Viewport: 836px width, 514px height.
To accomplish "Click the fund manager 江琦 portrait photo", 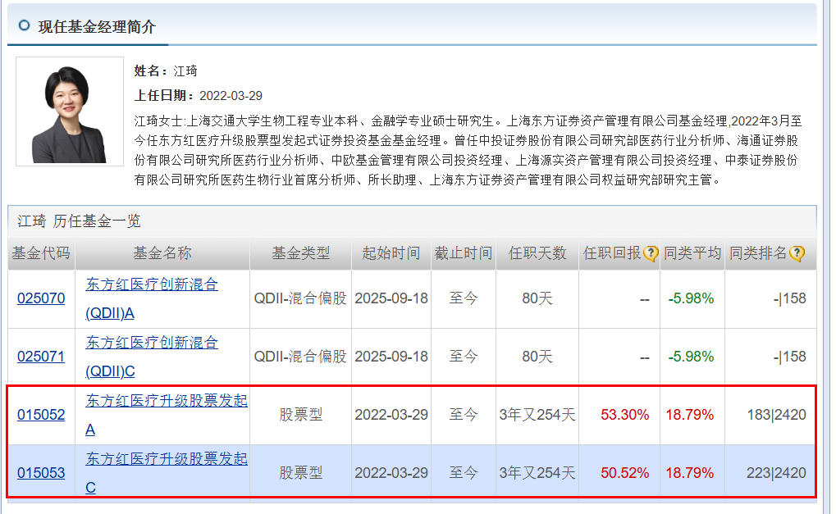I will (x=70, y=111).
